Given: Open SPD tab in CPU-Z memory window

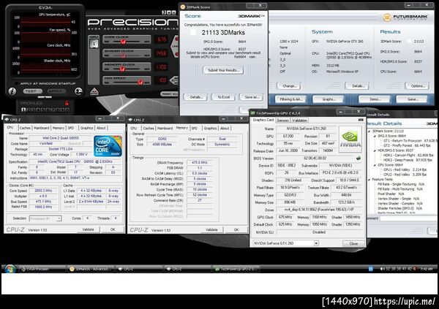Looking at the screenshot, I should (195, 128).
